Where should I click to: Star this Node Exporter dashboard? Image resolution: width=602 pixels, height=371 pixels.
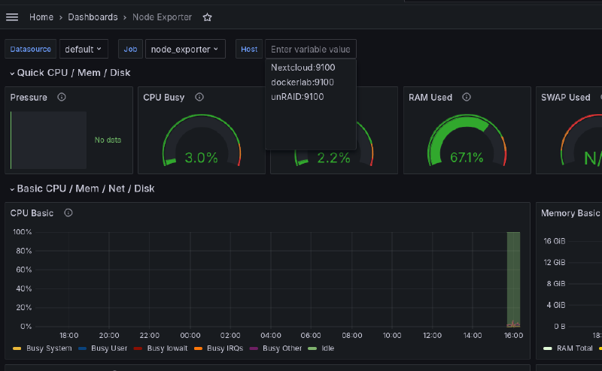(208, 17)
